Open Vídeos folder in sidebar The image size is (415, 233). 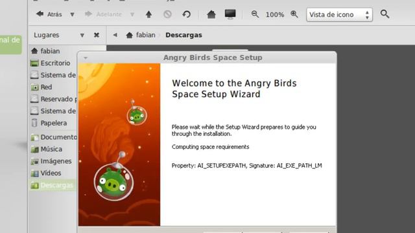pos(46,173)
